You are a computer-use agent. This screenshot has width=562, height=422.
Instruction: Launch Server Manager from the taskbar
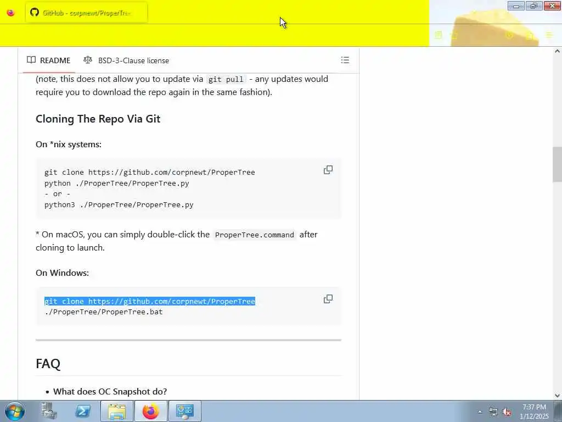(49, 411)
